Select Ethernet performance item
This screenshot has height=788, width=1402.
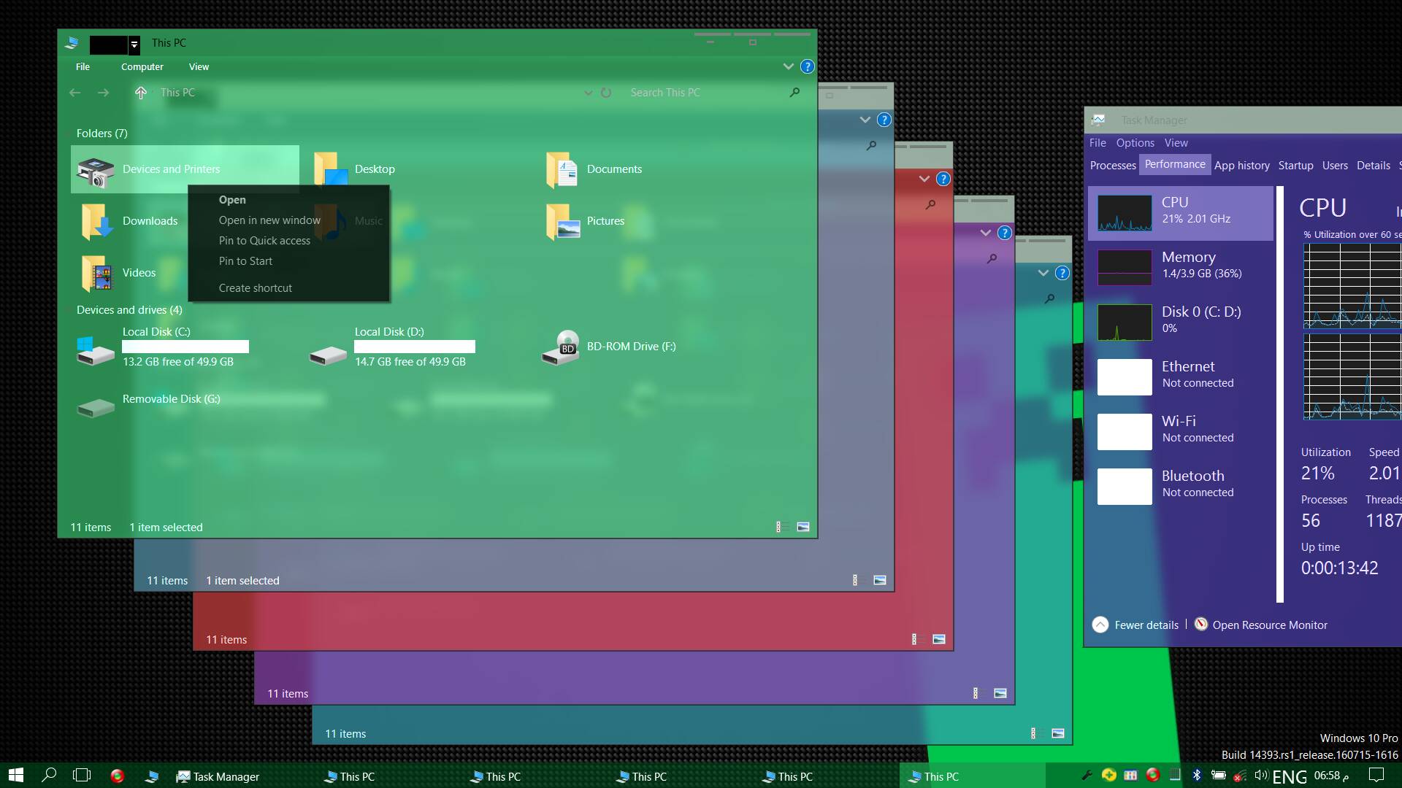point(1181,376)
